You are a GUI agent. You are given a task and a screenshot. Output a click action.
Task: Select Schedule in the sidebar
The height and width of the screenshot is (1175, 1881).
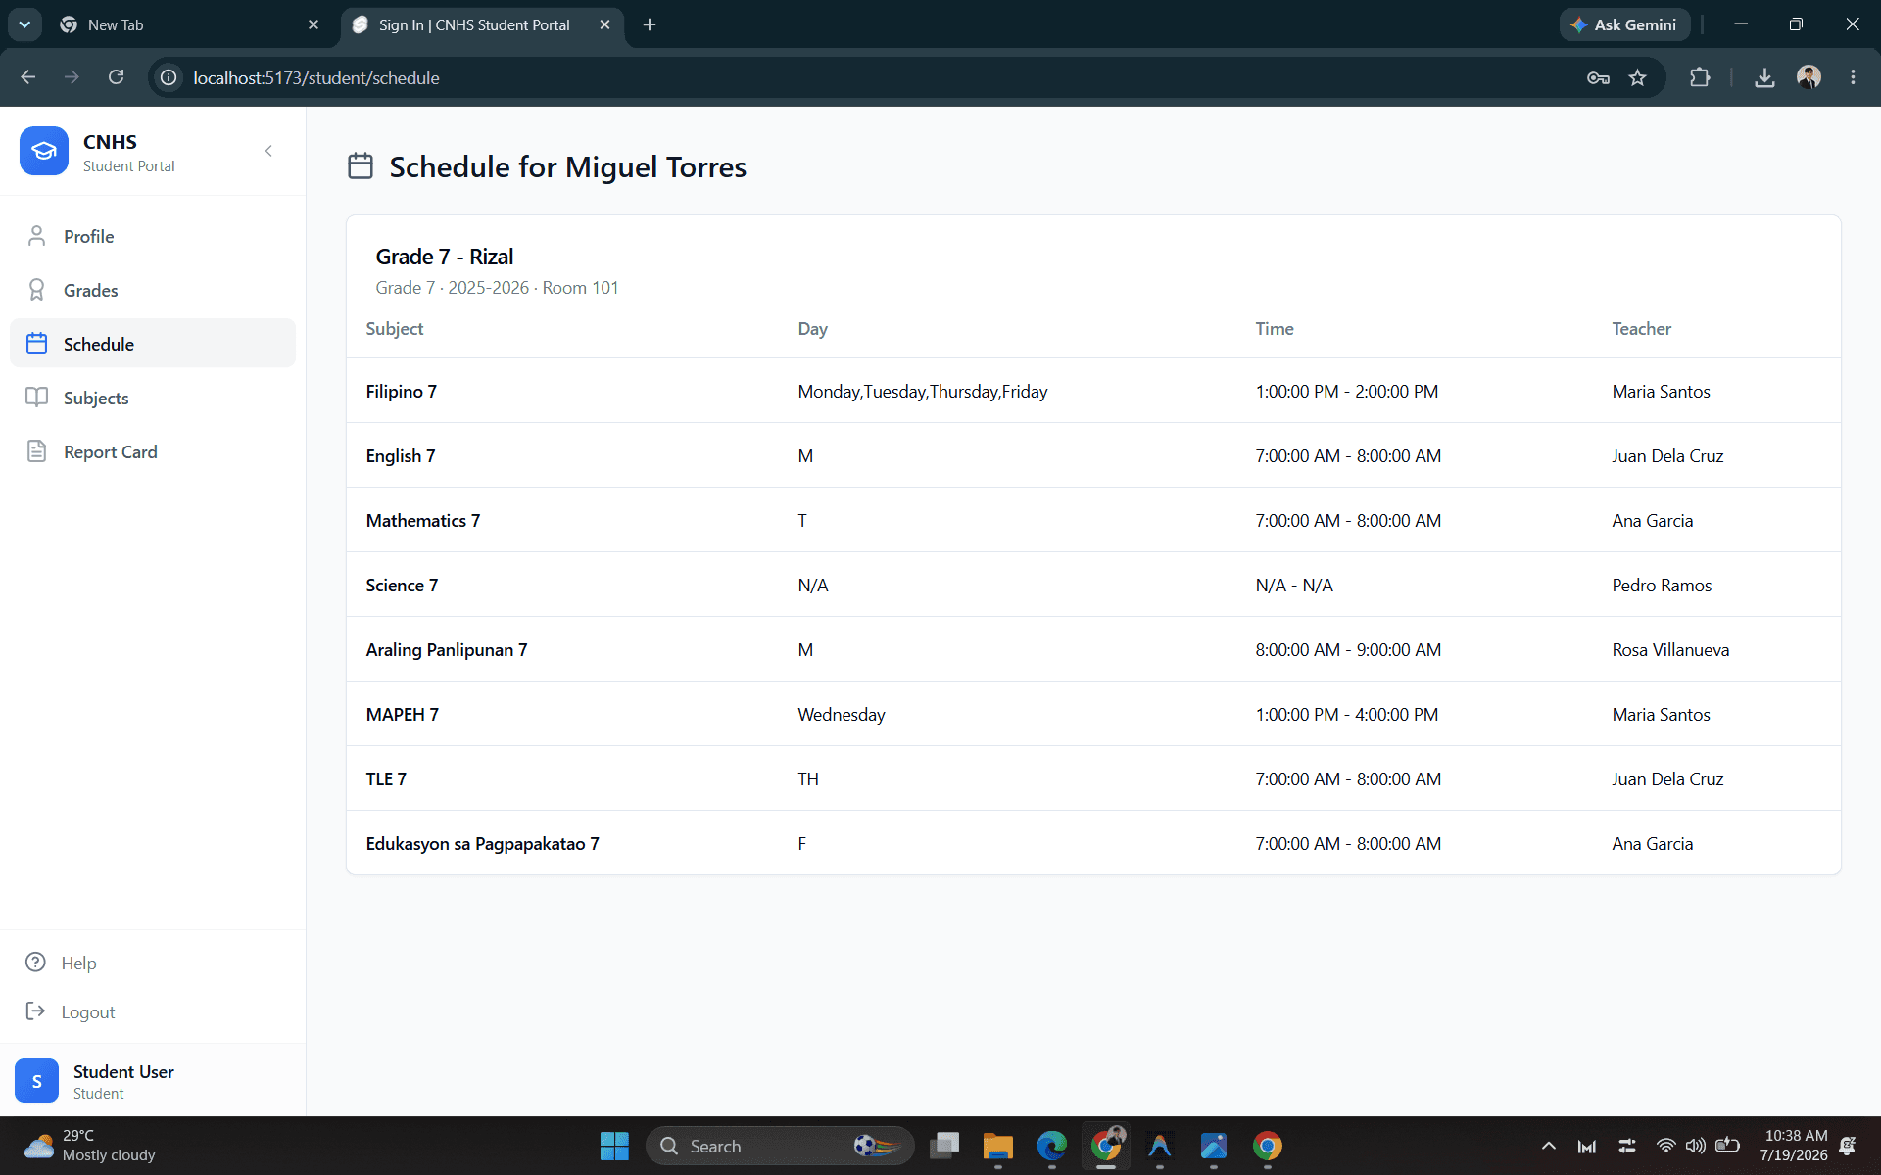pyautogui.click(x=153, y=344)
